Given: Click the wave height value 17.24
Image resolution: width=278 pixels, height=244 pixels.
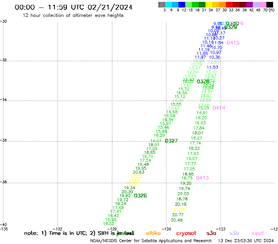Looking at the screenshot, I should pos(145,160).
